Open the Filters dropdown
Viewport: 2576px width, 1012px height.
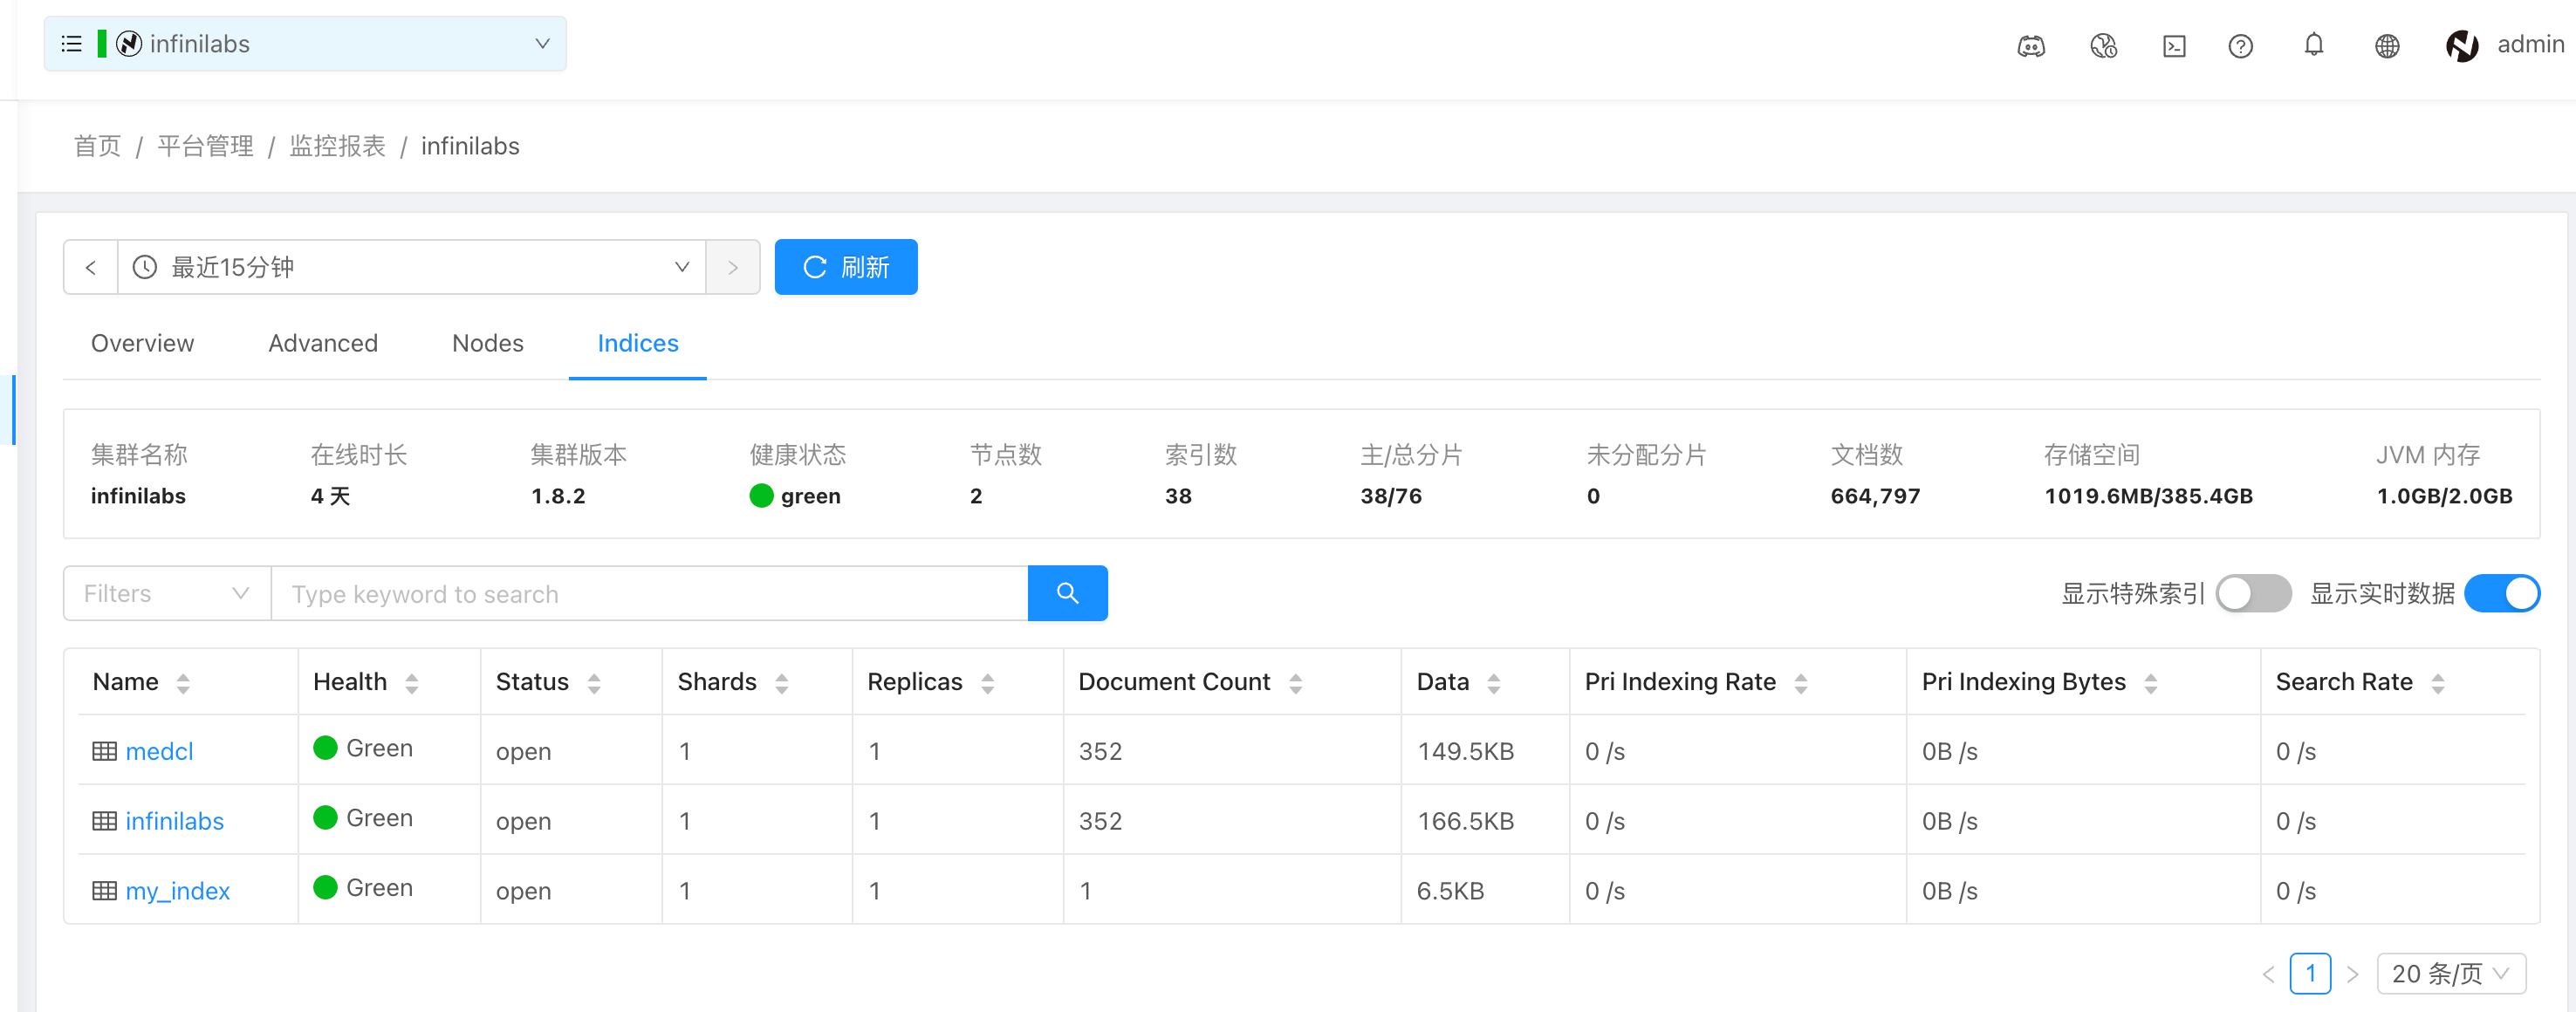(164, 593)
